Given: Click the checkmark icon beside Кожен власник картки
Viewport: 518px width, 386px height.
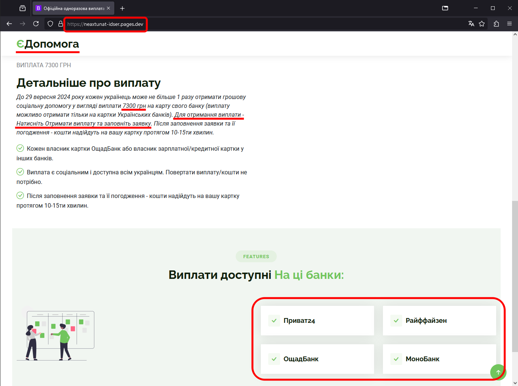Looking at the screenshot, I should click(20, 148).
